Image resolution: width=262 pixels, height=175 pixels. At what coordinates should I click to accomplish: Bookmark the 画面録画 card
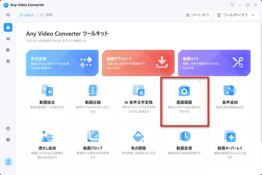point(200,81)
